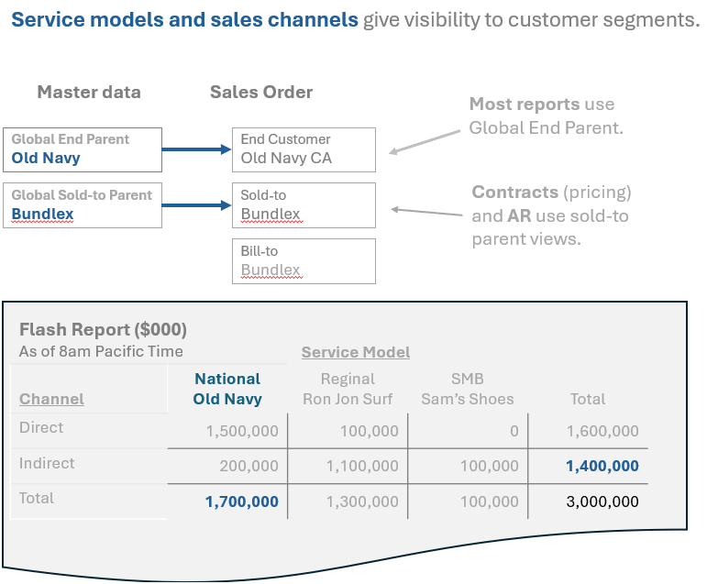Click the "Sold-to" label in Sales Order
The height and width of the screenshot is (584, 707).
tap(263, 194)
